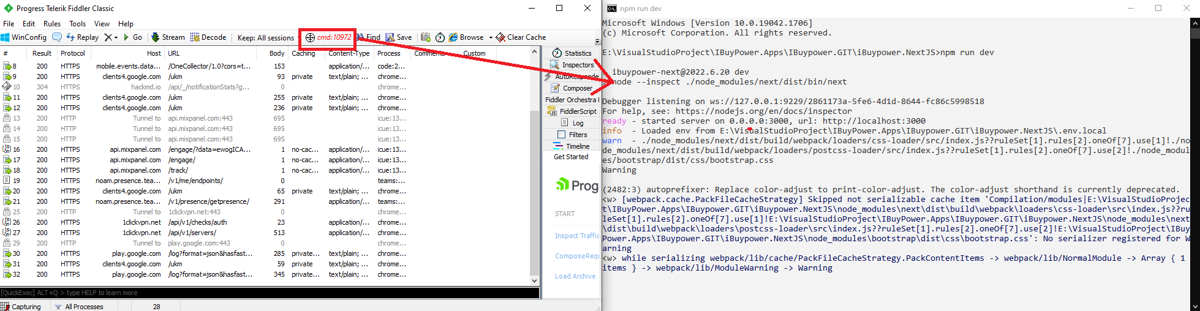Click the camera screenshot icon
This screenshot has height=311, width=1200.
click(x=426, y=37)
